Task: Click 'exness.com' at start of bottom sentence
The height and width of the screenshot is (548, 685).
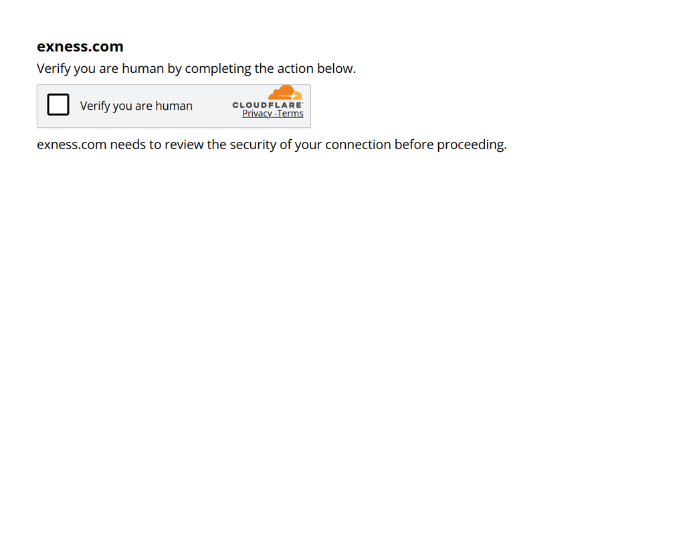Action: (72, 145)
